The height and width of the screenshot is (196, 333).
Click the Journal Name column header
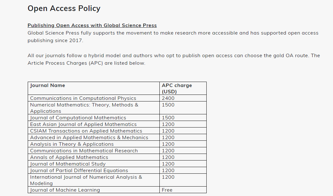(48, 85)
